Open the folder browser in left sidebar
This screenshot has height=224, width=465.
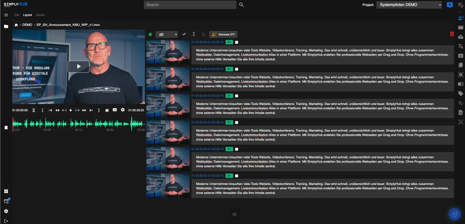tap(6, 26)
